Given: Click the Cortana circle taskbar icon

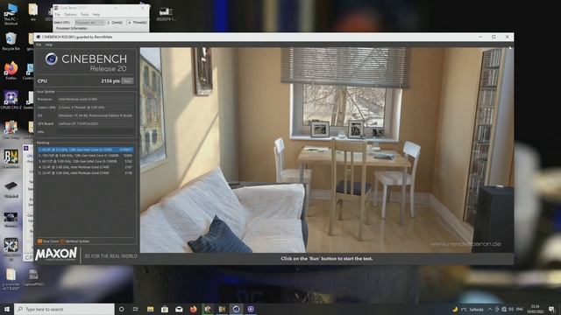Looking at the screenshot, I should point(121,309).
